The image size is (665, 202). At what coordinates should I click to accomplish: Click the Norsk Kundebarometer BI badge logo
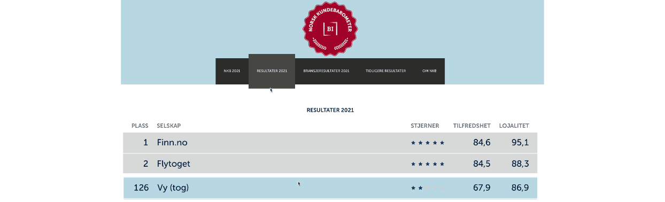330,28
